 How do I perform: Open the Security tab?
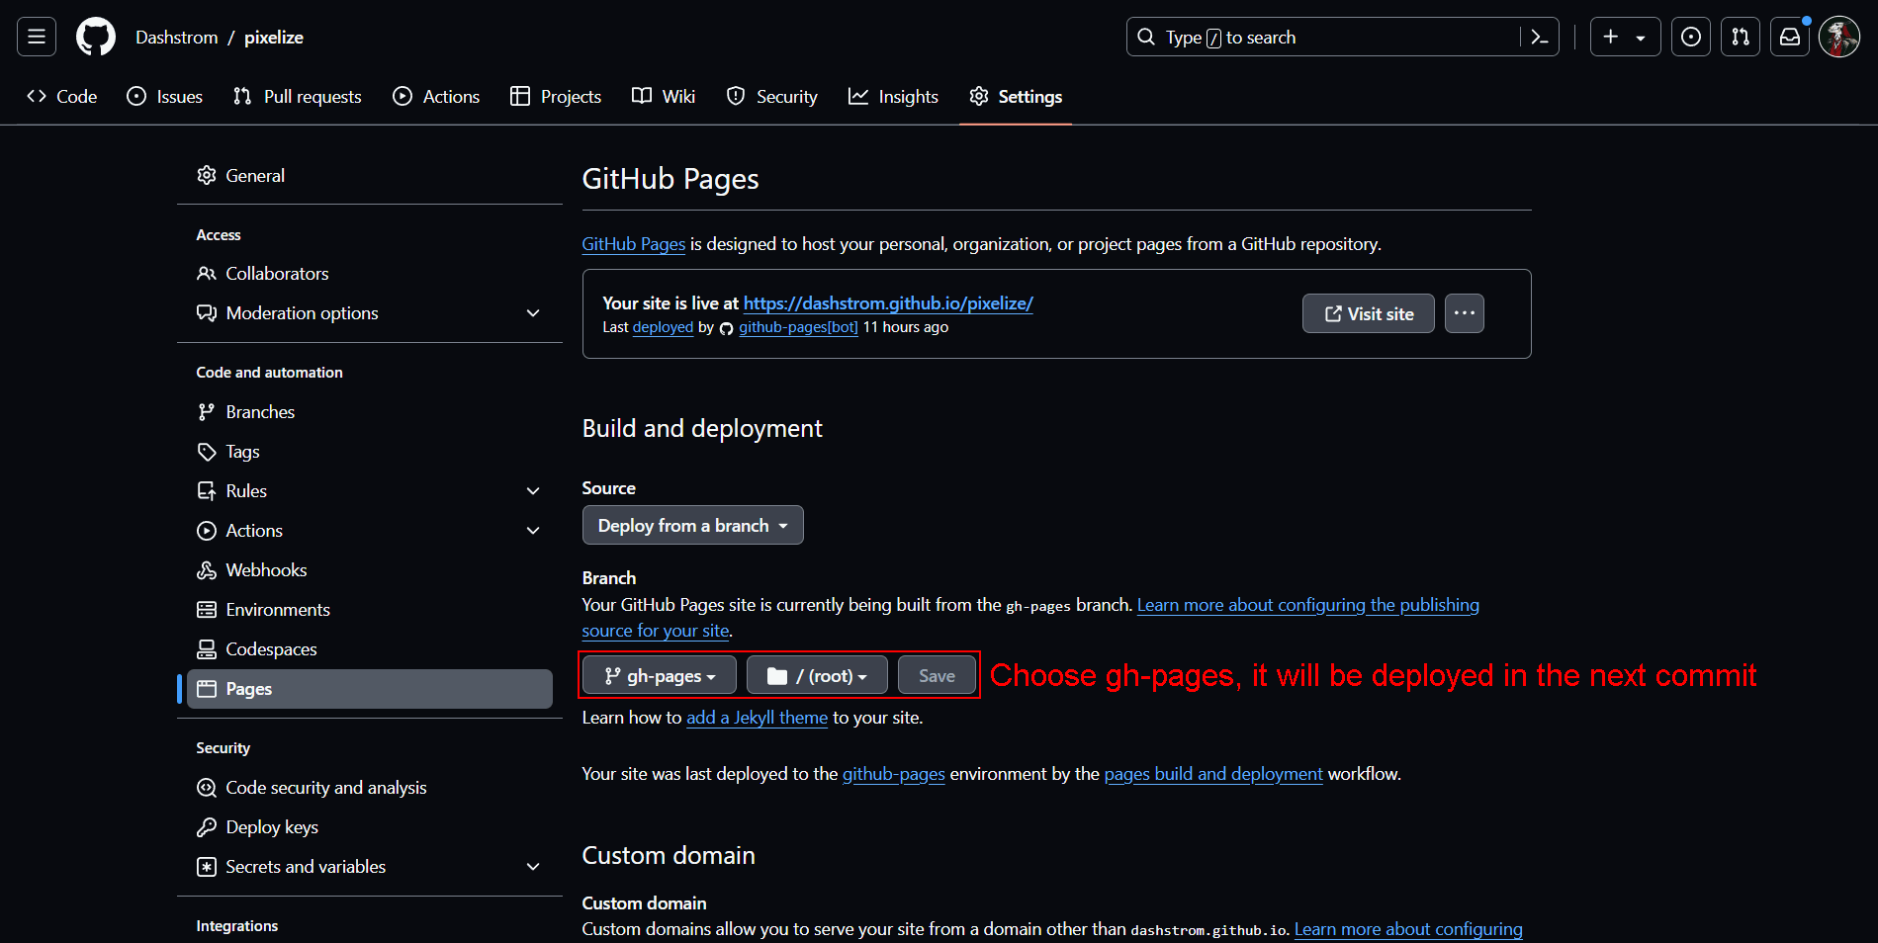[772, 96]
